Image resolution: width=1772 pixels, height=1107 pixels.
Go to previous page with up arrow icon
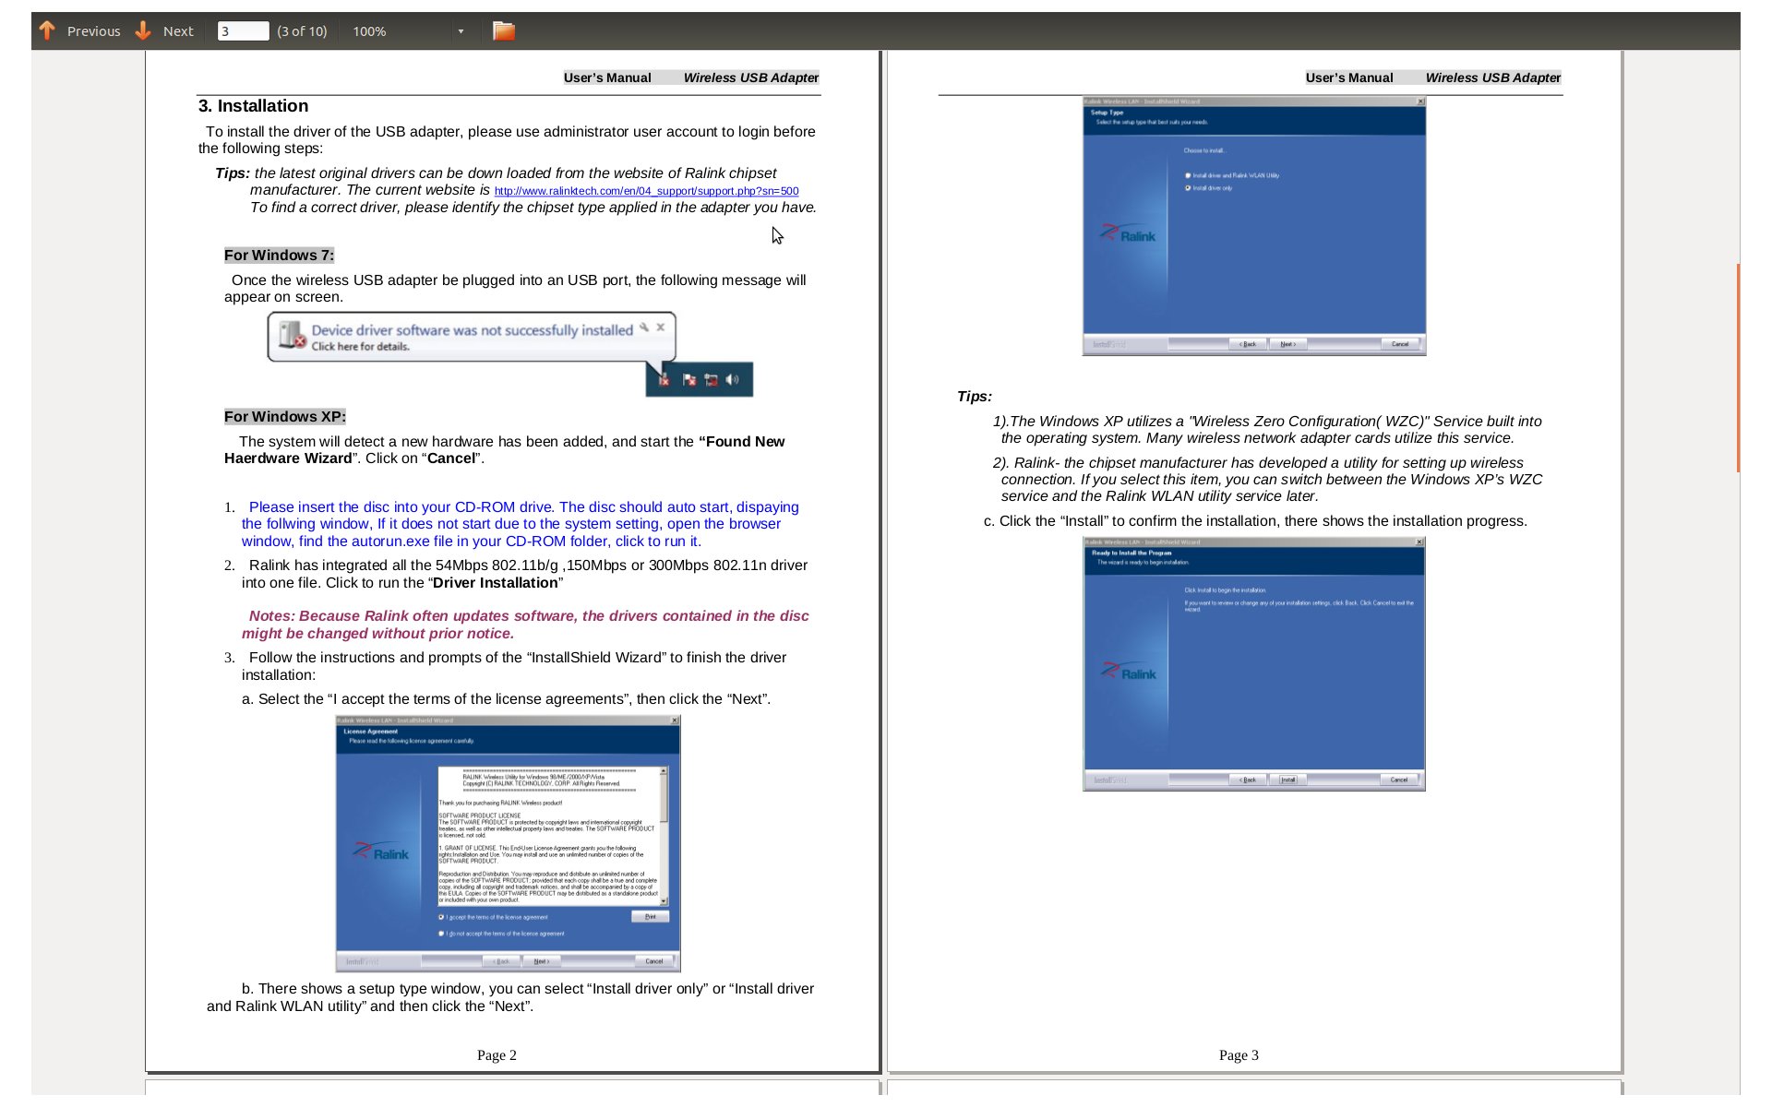tap(47, 31)
